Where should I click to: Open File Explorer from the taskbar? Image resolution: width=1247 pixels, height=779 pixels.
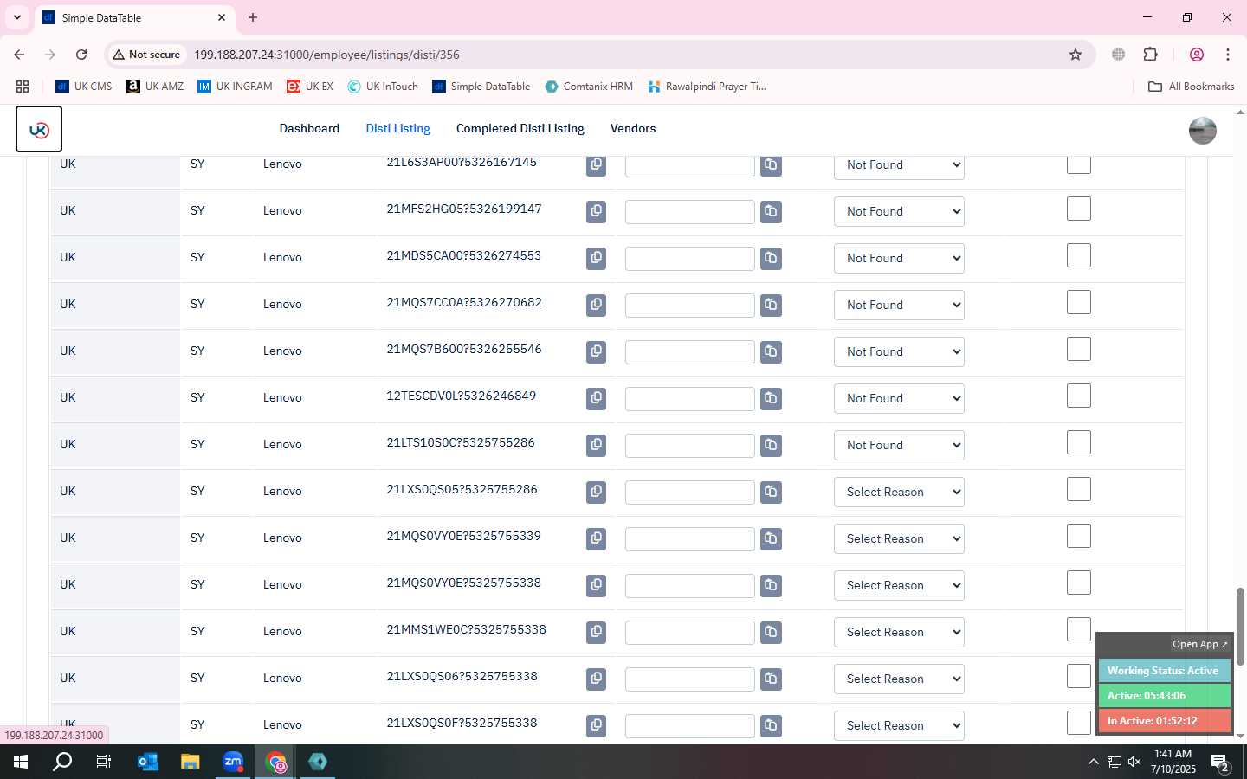pos(191,762)
